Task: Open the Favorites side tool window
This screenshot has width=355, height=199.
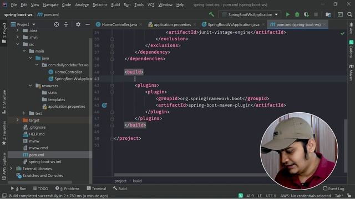Action: point(4,133)
